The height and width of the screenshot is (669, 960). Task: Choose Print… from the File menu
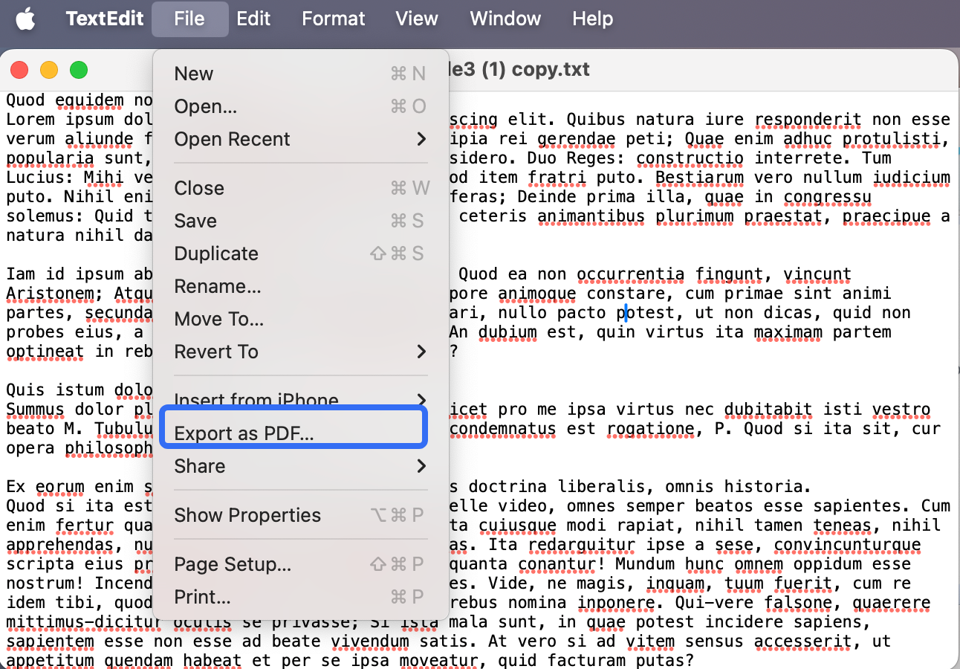tap(301, 597)
